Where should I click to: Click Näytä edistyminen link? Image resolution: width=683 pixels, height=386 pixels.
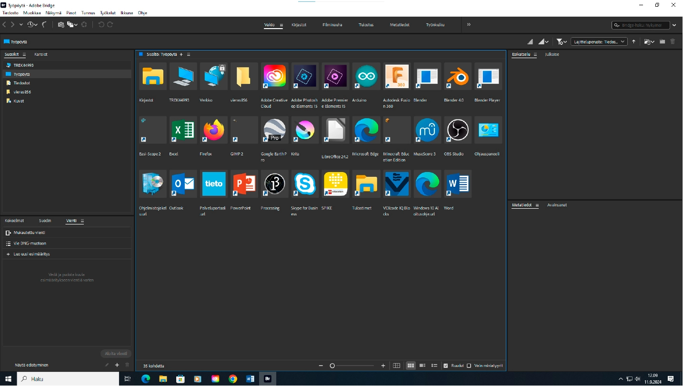(x=31, y=365)
